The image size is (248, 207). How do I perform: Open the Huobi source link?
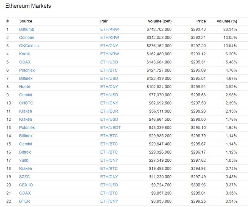coord(24,87)
